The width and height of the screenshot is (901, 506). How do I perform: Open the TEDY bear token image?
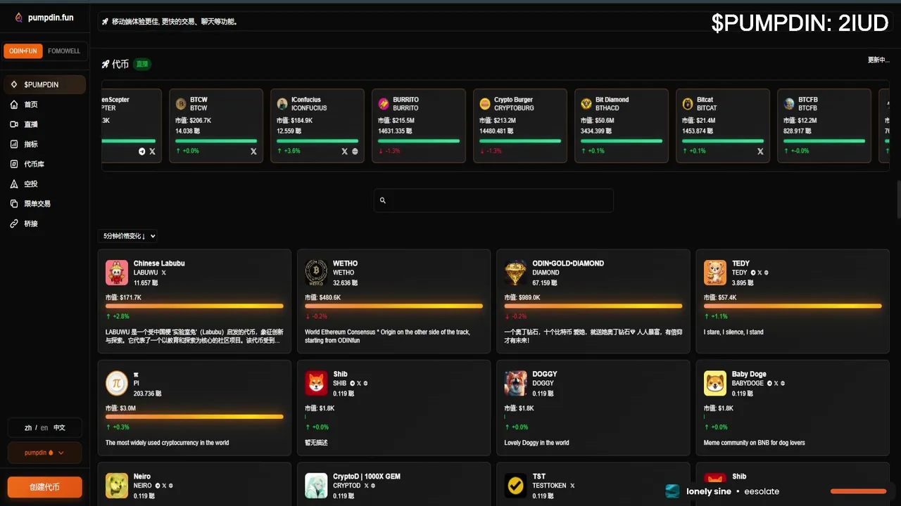pos(715,272)
